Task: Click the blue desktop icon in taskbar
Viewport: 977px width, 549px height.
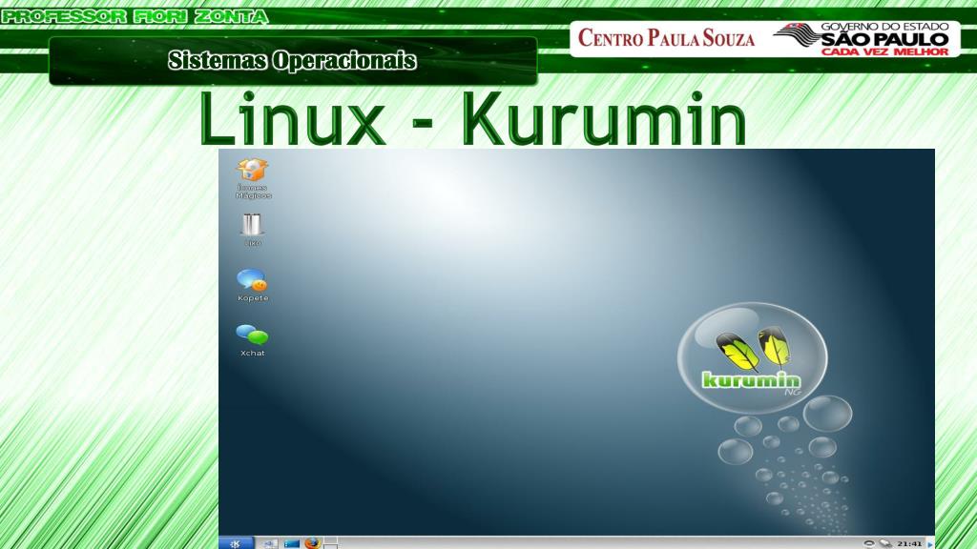Action: 292,544
